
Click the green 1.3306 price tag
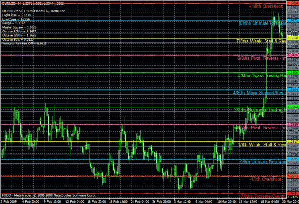293,73
